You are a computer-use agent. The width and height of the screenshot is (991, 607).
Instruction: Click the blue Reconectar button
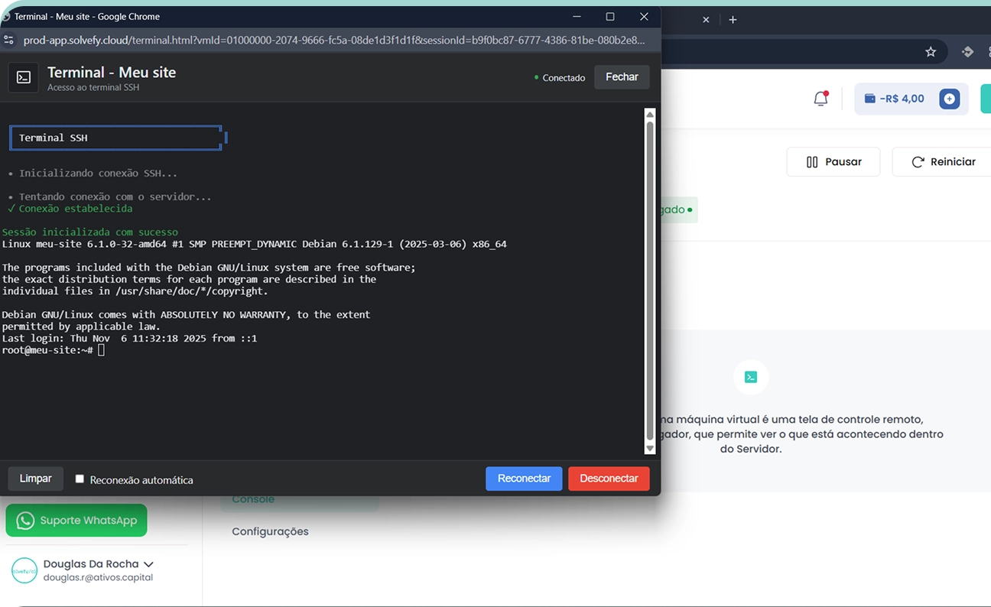click(524, 479)
